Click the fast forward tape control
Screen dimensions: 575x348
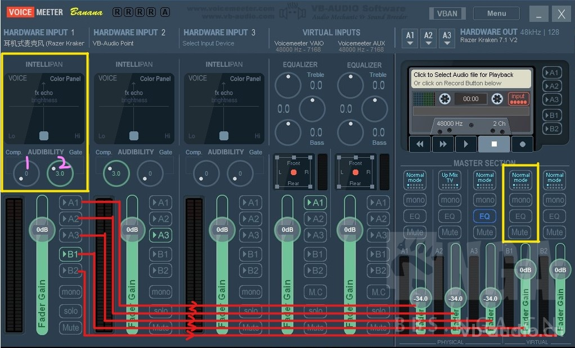[443, 144]
